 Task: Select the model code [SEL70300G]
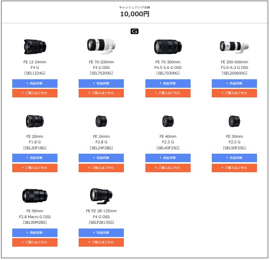pyautogui.click(x=168, y=73)
